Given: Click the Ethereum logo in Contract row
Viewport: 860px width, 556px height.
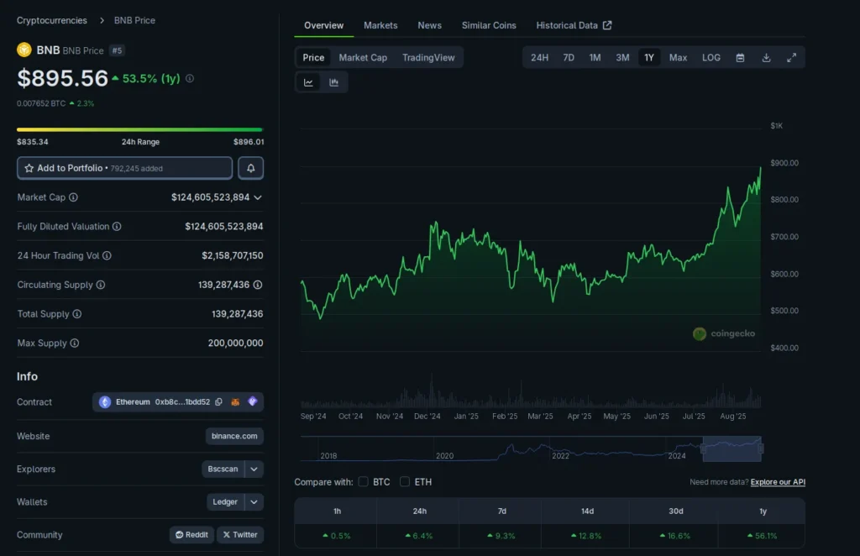Looking at the screenshot, I should [x=105, y=402].
